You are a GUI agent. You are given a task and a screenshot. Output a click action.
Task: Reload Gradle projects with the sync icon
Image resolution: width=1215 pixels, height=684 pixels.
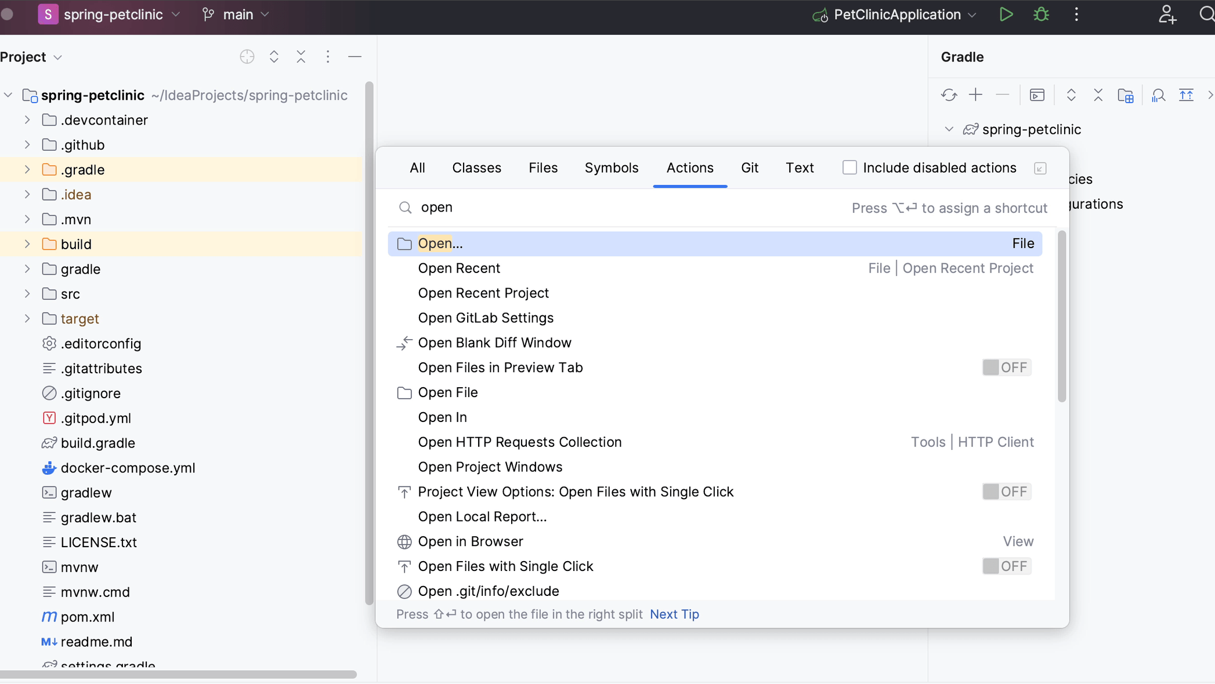click(949, 95)
